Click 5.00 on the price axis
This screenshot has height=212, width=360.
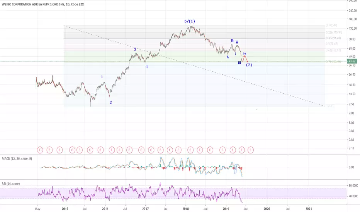coord(352,123)
